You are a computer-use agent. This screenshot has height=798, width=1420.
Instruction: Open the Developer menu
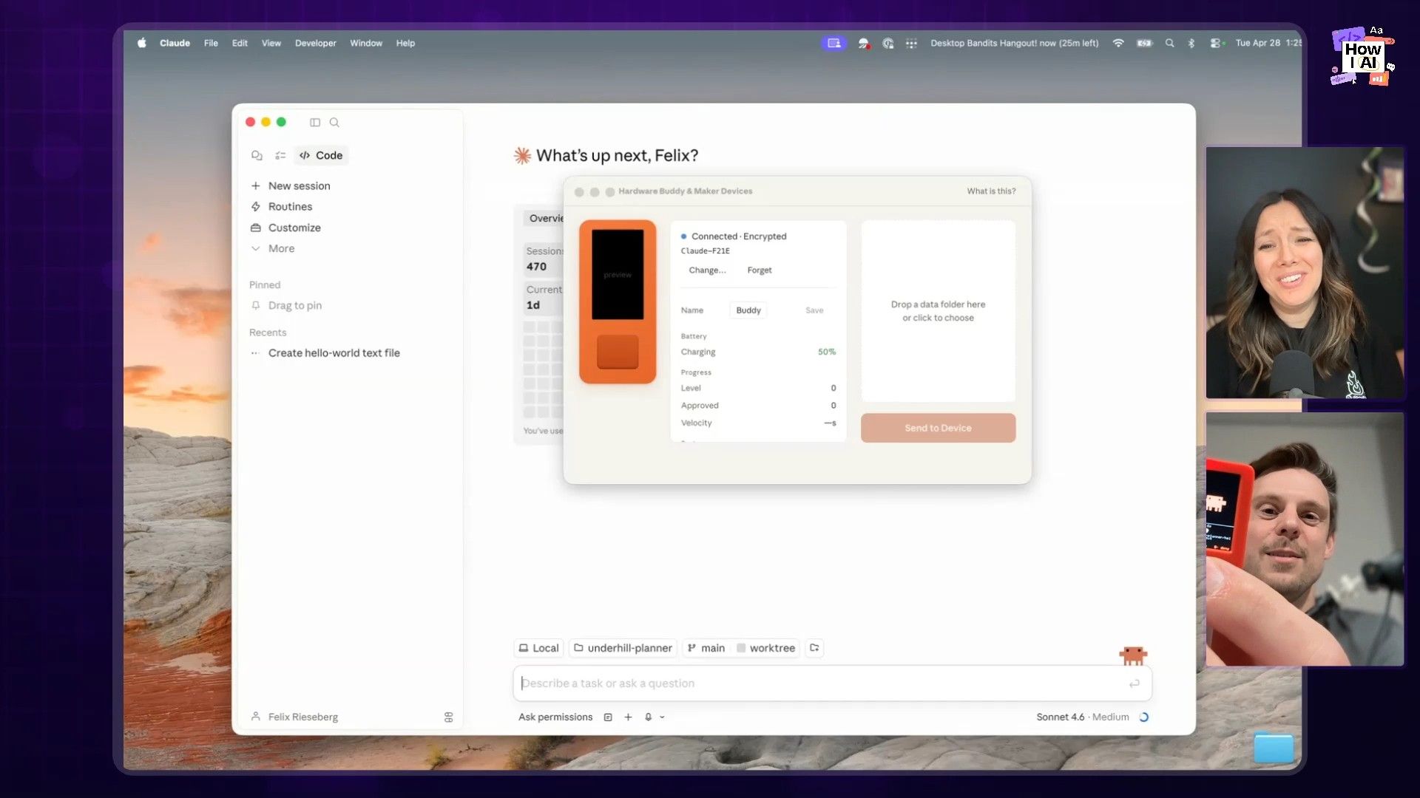tap(316, 43)
